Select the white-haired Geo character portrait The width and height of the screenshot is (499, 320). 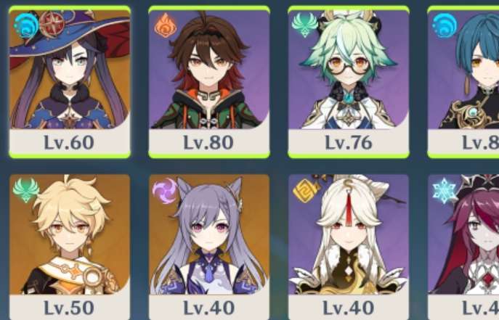coord(349,234)
